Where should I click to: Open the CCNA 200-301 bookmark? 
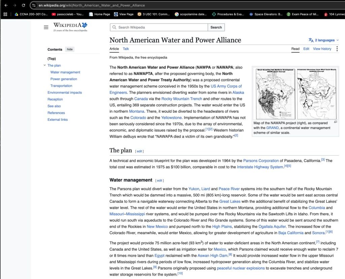click(31, 14)
